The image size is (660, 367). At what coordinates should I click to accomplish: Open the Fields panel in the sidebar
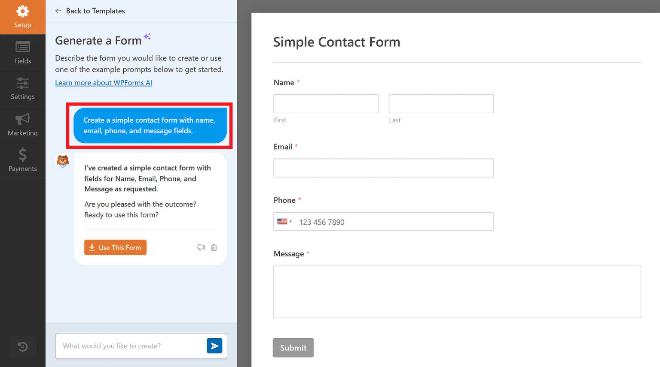[22, 47]
